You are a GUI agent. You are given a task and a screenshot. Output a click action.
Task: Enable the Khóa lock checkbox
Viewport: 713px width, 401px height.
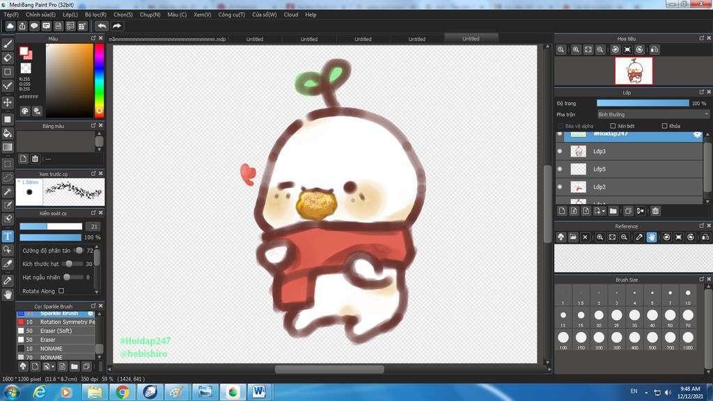(664, 126)
